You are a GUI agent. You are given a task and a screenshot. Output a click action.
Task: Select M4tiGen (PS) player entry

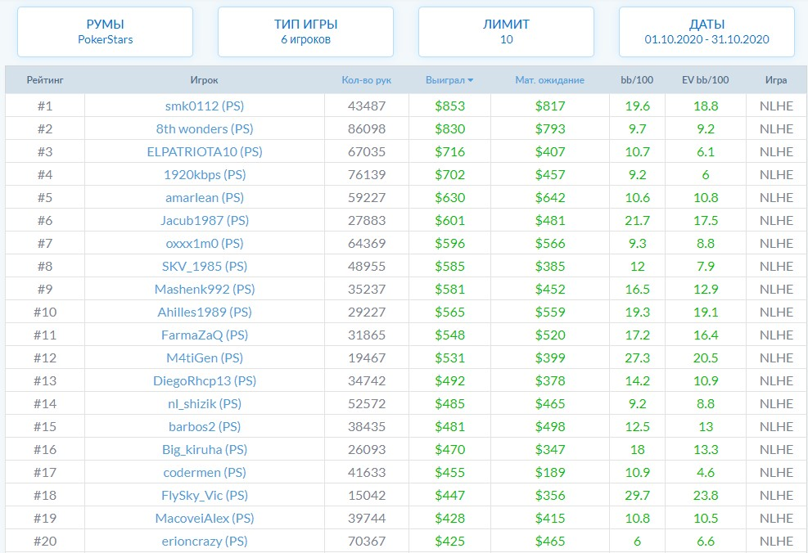204,358
